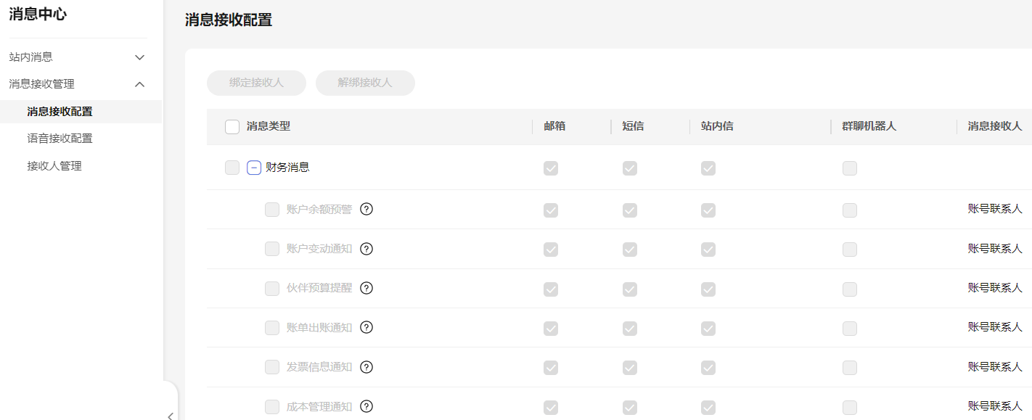Collapse the sidebar with the arrow handle
The image size is (1032, 420).
point(171,416)
